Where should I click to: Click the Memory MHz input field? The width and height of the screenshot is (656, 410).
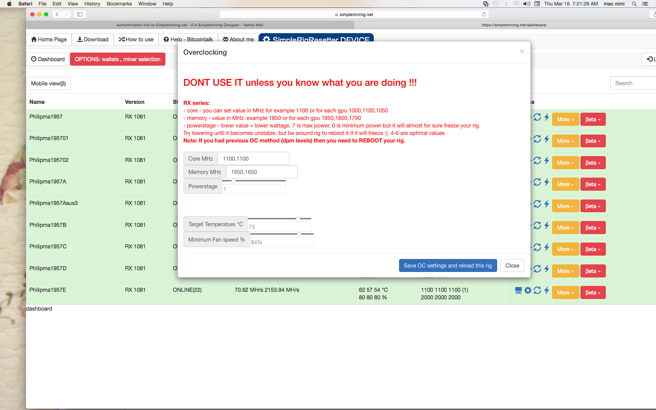click(262, 172)
